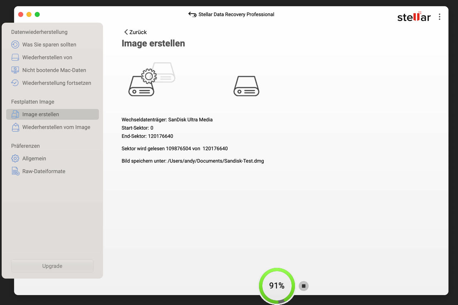
Task: Click the 'Datenwiederherstellung' section header
Action: [x=39, y=32]
